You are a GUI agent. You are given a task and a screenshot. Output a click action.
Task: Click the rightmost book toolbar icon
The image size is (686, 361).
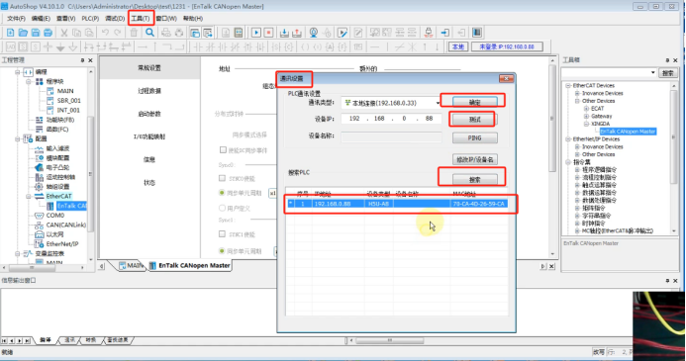click(x=477, y=33)
